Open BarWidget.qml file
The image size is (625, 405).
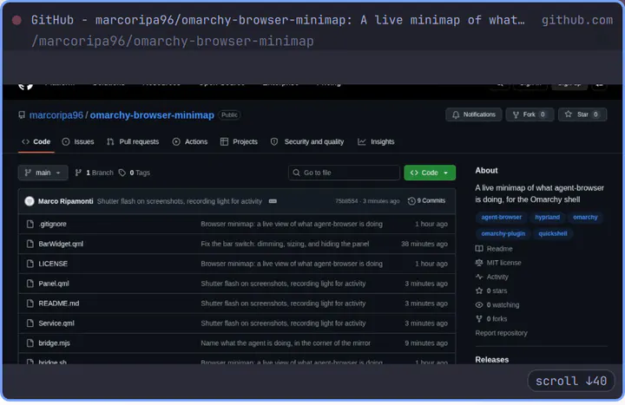point(61,244)
